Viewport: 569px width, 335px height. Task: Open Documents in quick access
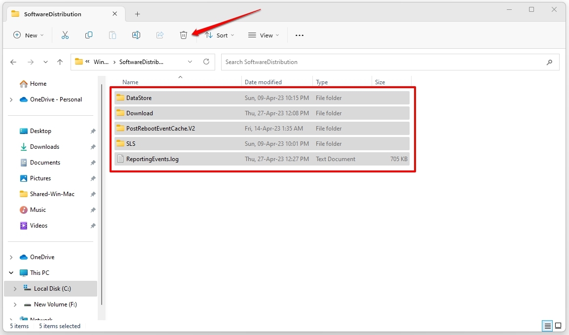(45, 163)
